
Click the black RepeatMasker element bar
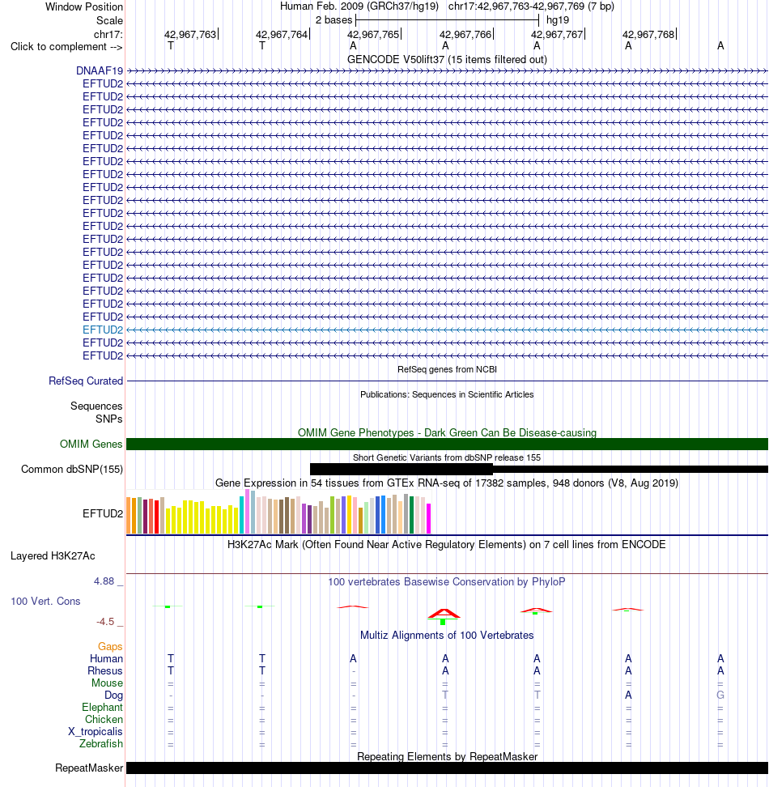pyautogui.click(x=447, y=768)
